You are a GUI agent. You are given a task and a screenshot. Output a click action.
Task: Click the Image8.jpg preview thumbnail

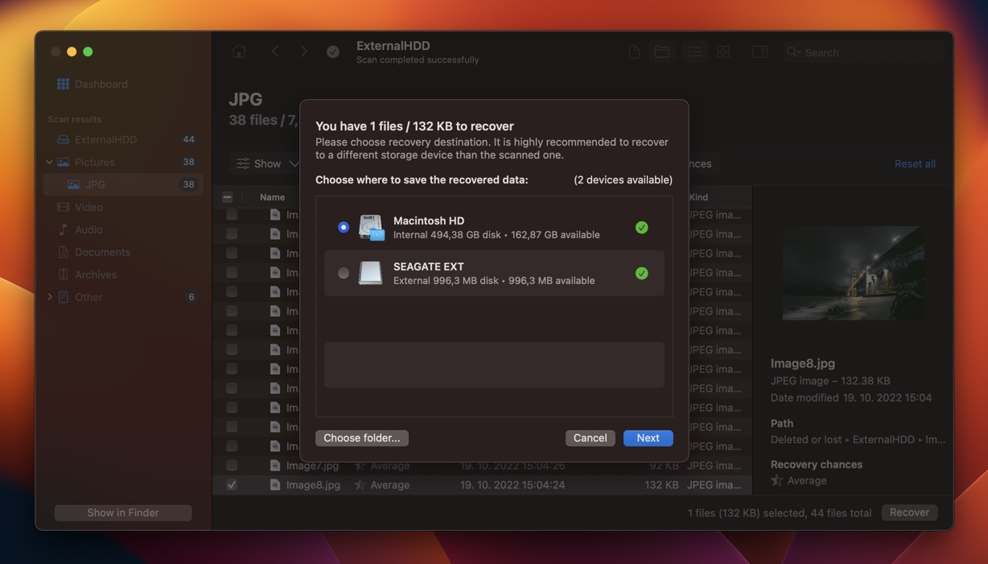click(x=853, y=273)
